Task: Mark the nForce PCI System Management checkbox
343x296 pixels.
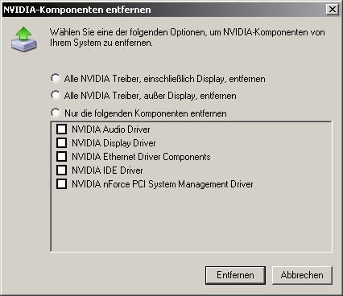Action: [x=62, y=184]
